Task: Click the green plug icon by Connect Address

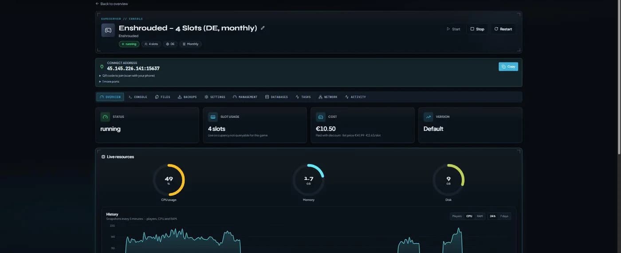Action: [x=102, y=66]
